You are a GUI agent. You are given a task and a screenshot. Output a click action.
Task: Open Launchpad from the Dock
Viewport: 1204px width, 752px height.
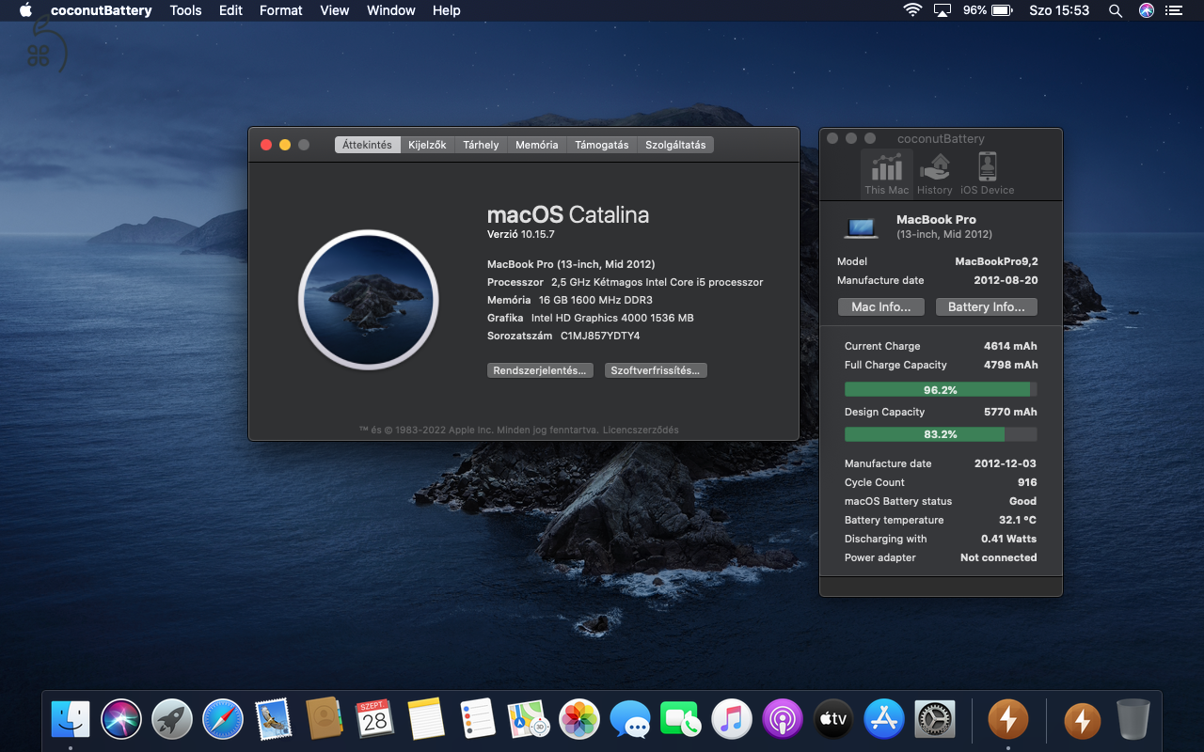point(172,720)
